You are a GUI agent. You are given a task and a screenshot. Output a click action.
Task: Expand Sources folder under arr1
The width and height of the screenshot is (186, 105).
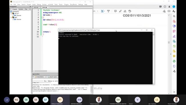[13, 20]
